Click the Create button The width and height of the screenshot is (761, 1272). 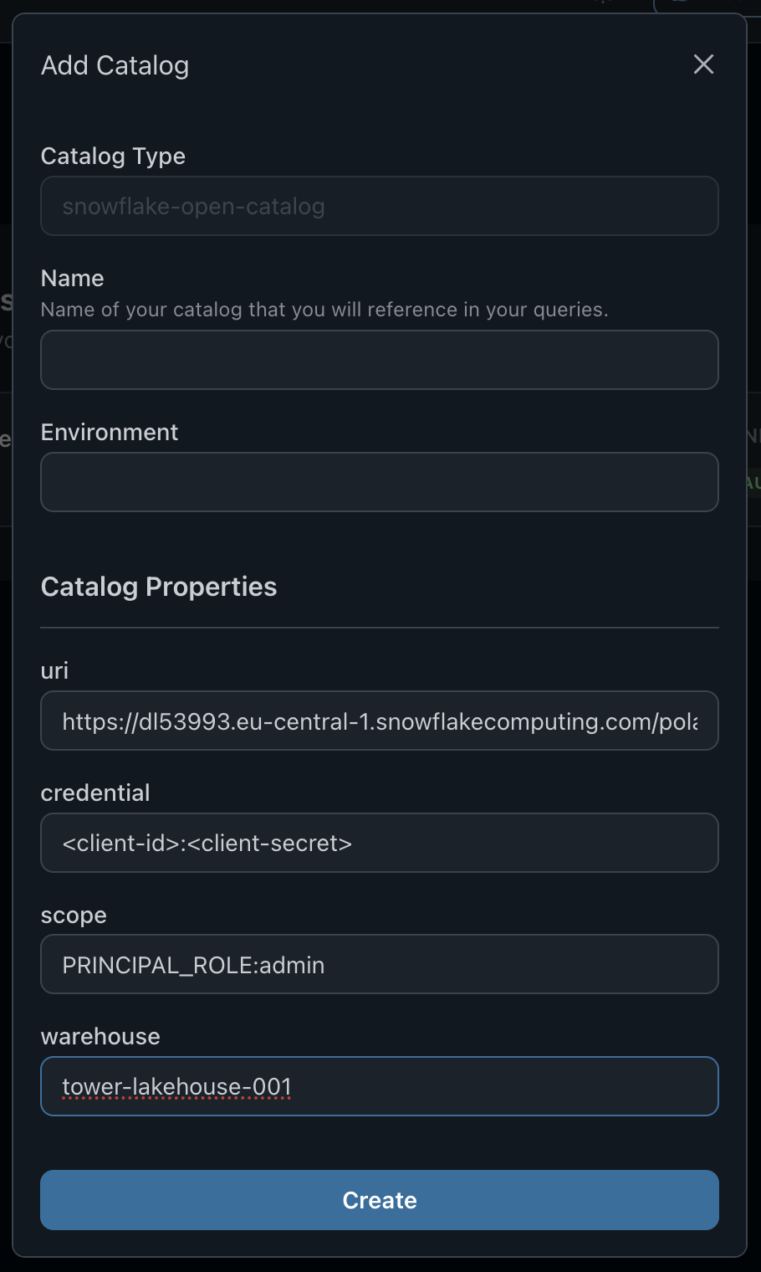pyautogui.click(x=380, y=1200)
